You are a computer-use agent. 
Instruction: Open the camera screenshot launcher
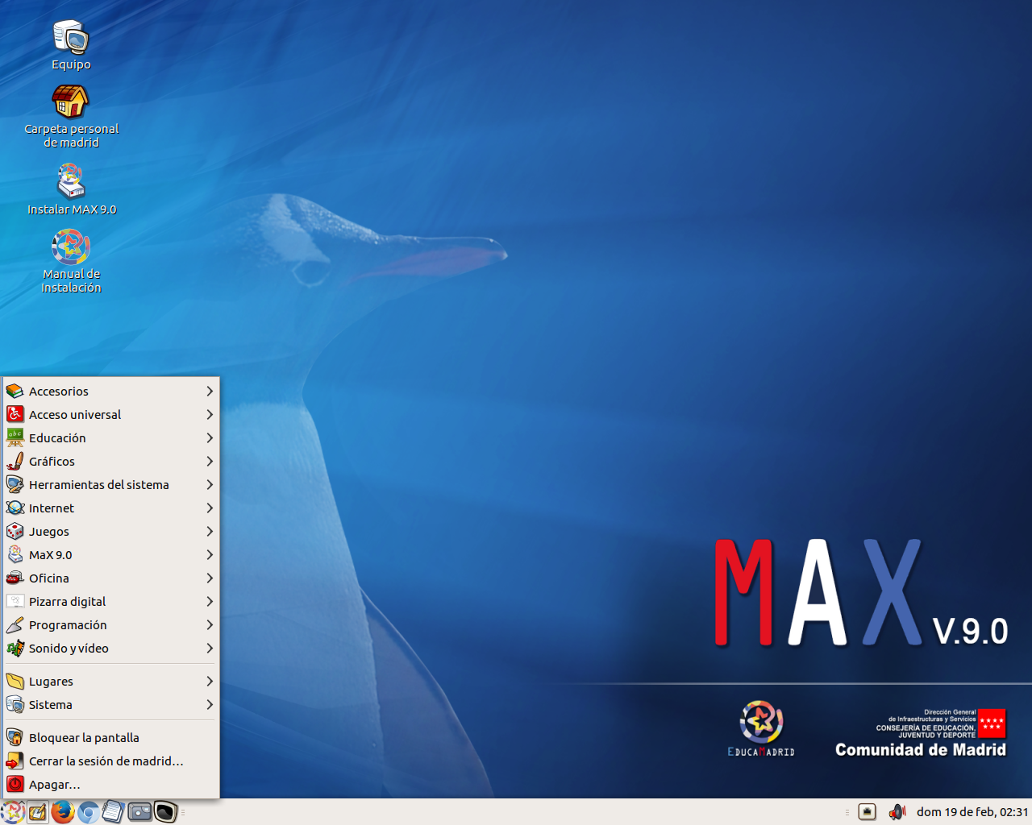point(139,812)
